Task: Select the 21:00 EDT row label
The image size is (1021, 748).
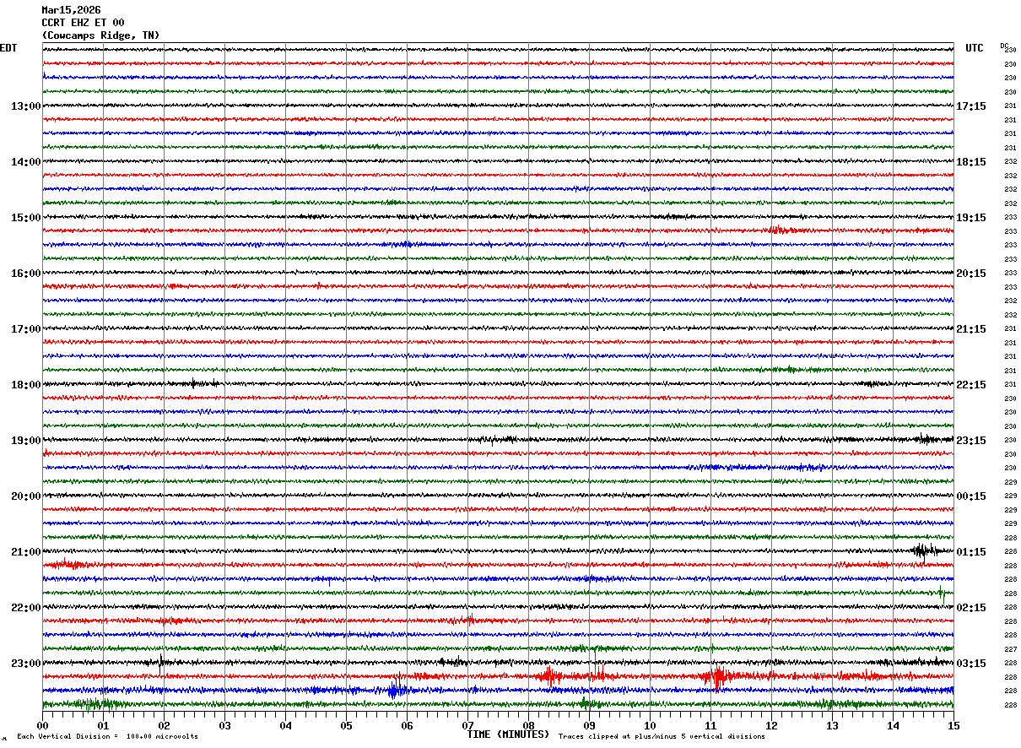Action: point(26,552)
